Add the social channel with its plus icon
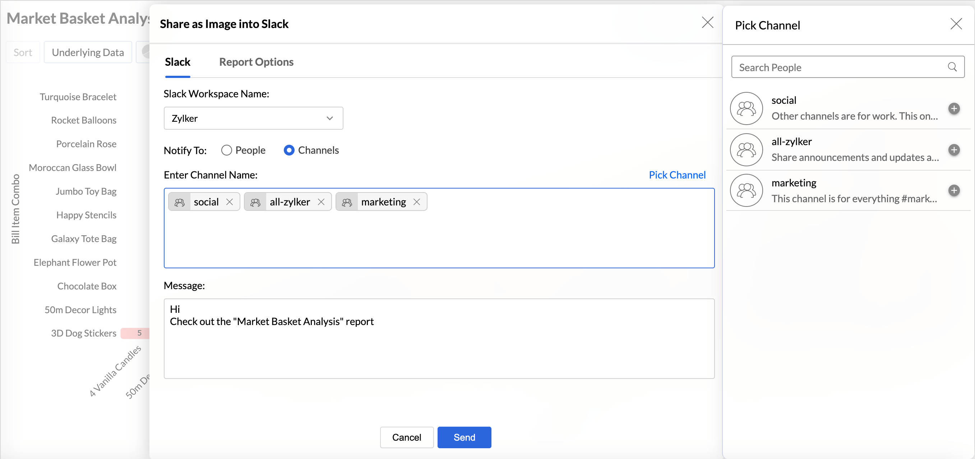This screenshot has height=459, width=975. point(954,108)
